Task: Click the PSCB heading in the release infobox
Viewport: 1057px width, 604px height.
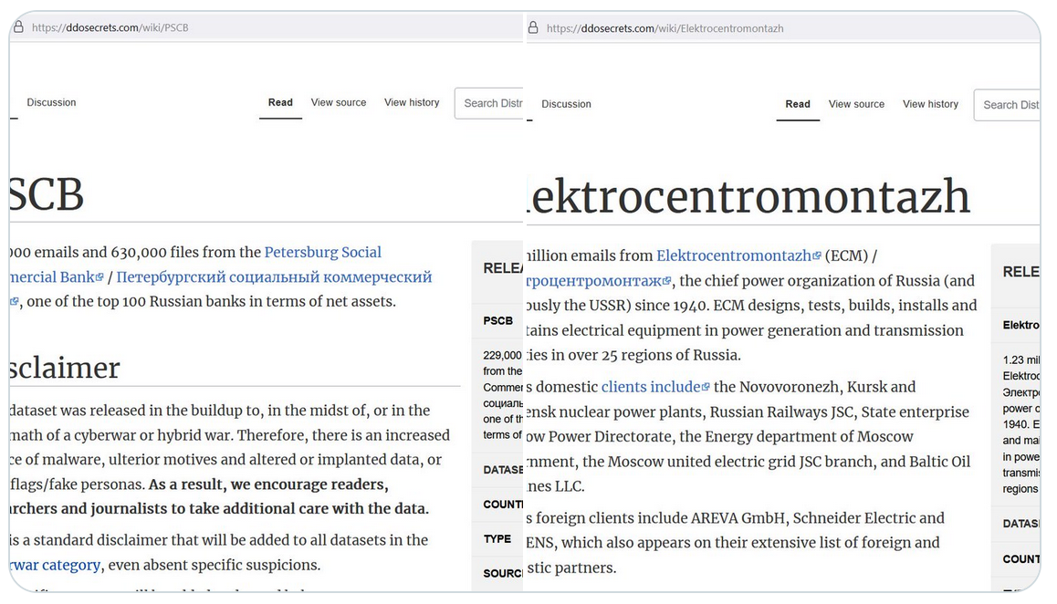Action: 498,321
